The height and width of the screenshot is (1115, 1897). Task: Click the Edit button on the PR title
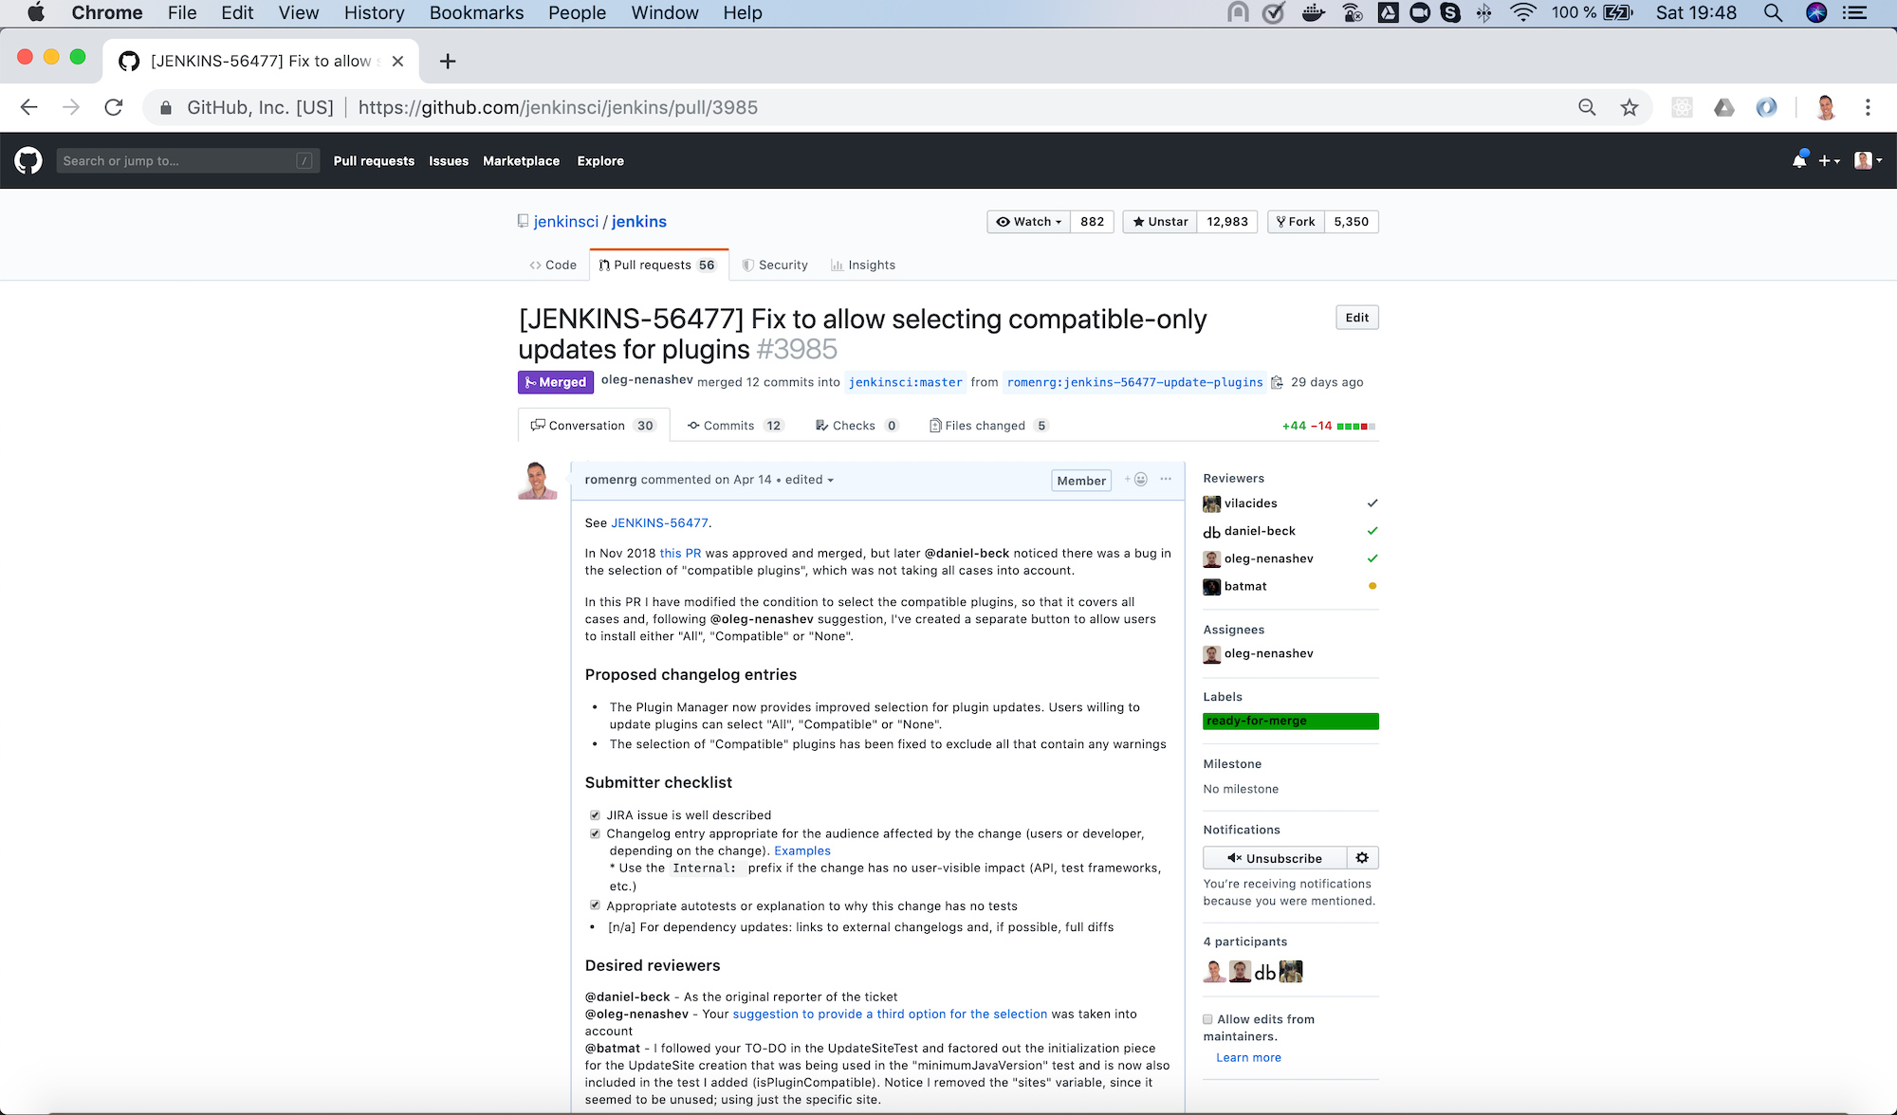coord(1356,317)
